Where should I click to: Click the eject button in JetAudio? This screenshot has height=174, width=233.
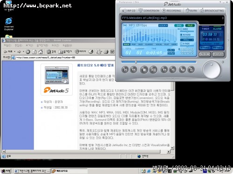[191, 70]
